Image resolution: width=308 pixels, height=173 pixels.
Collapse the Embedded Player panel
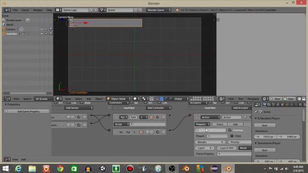click(x=256, y=118)
